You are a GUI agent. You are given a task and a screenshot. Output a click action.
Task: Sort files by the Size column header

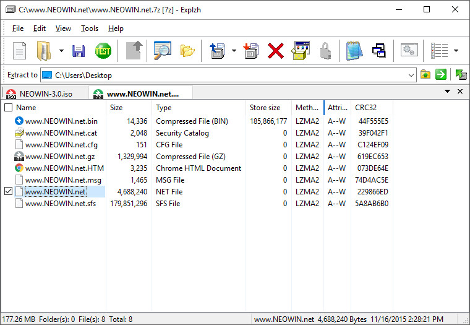[116, 108]
